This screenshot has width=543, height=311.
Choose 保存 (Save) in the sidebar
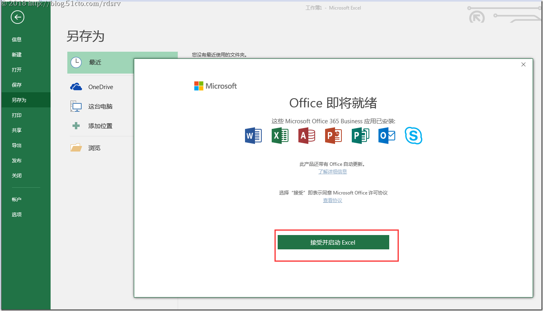pos(25,85)
